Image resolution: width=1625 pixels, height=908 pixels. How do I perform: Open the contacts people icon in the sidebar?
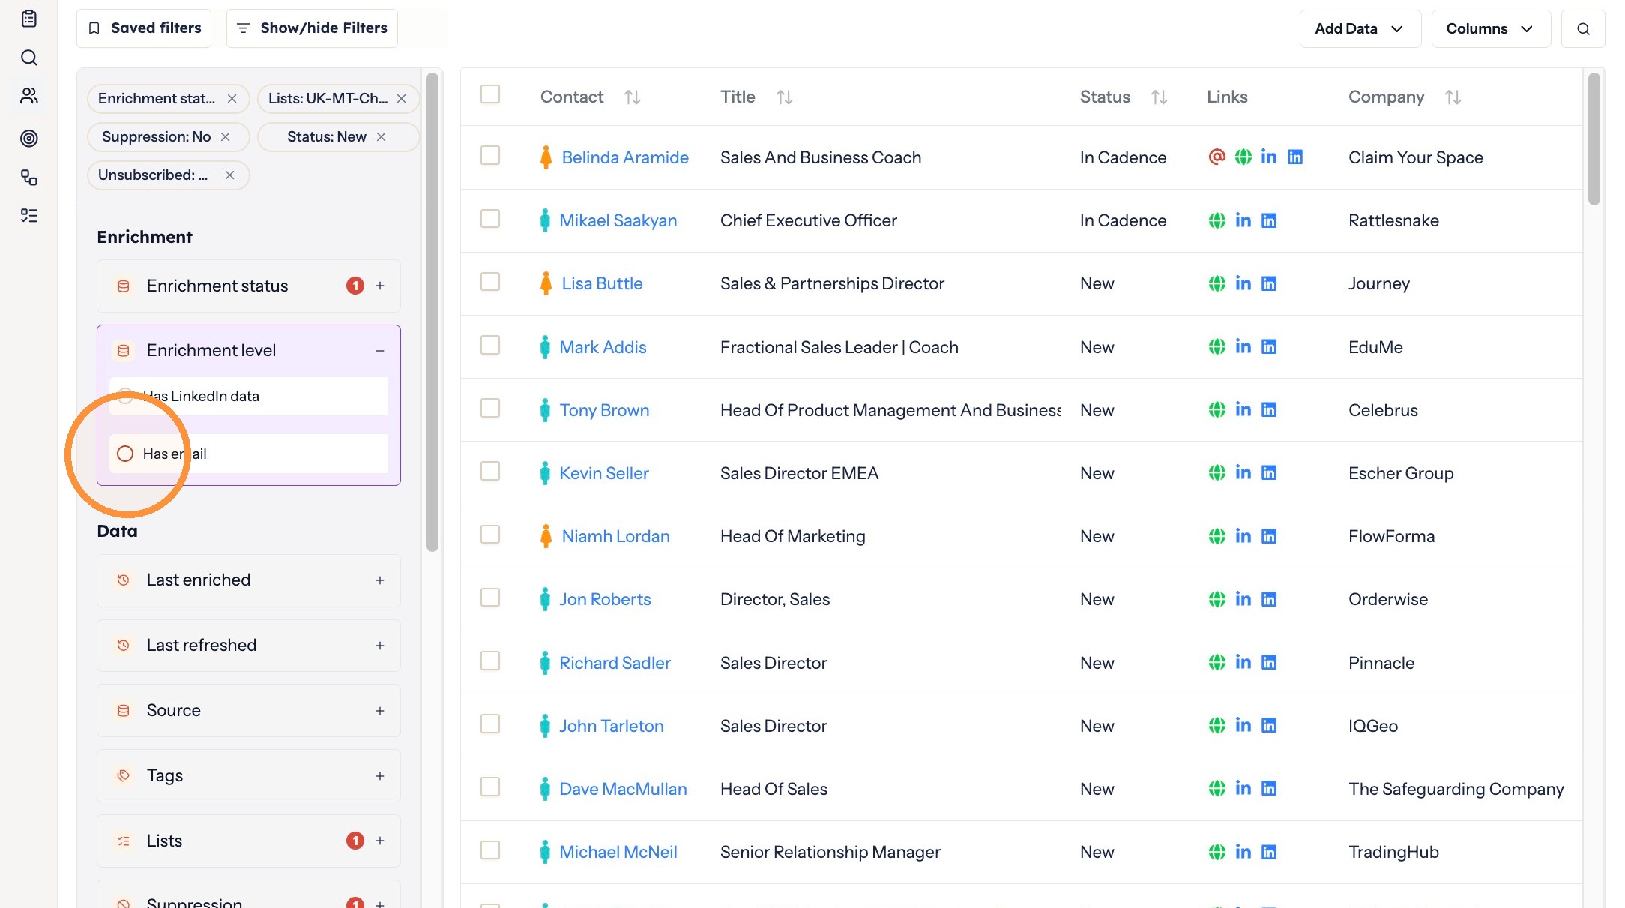(x=29, y=96)
